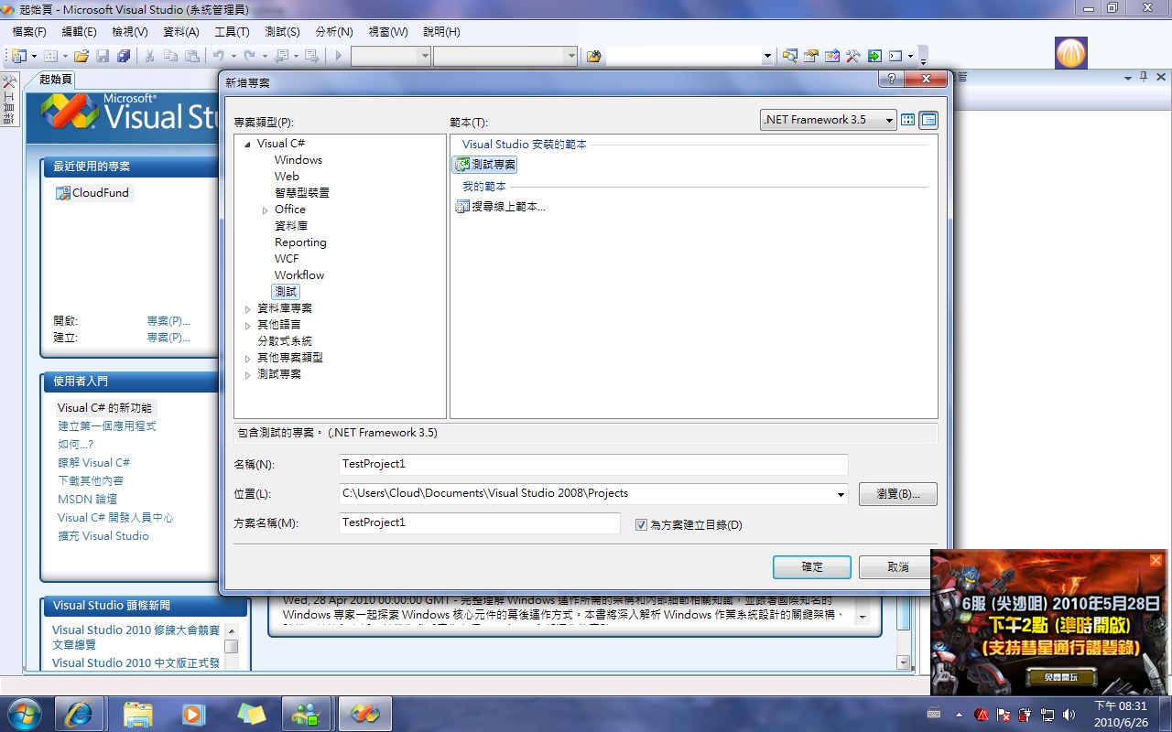Click the MSDN 論壇 link
Image resolution: width=1172 pixels, height=732 pixels.
click(x=87, y=500)
